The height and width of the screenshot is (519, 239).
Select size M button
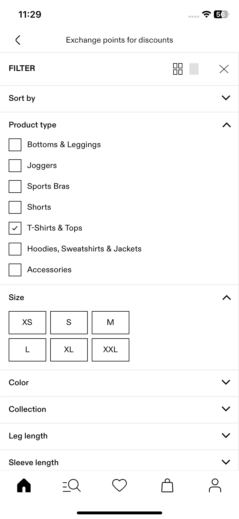click(111, 323)
